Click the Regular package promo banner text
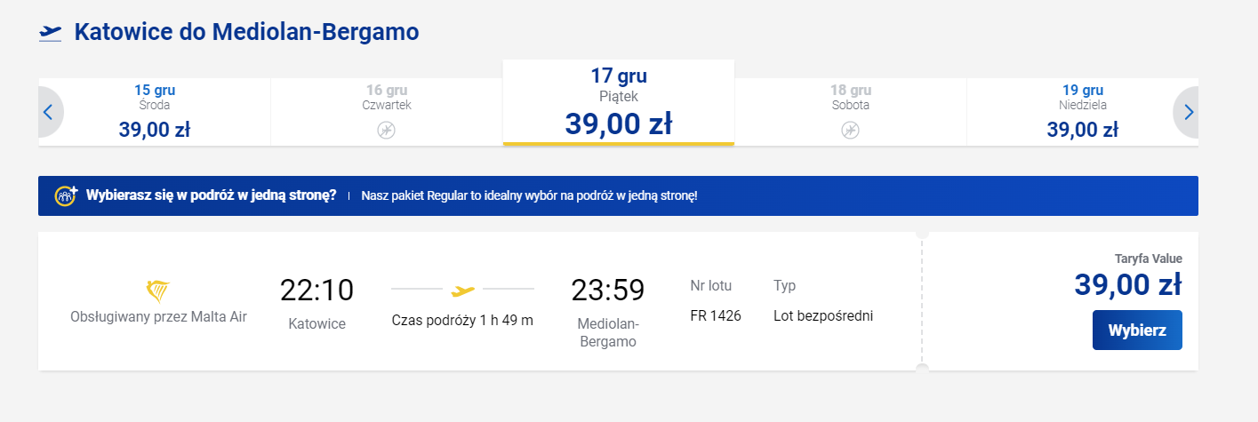Image resolution: width=1258 pixels, height=422 pixels. click(529, 195)
